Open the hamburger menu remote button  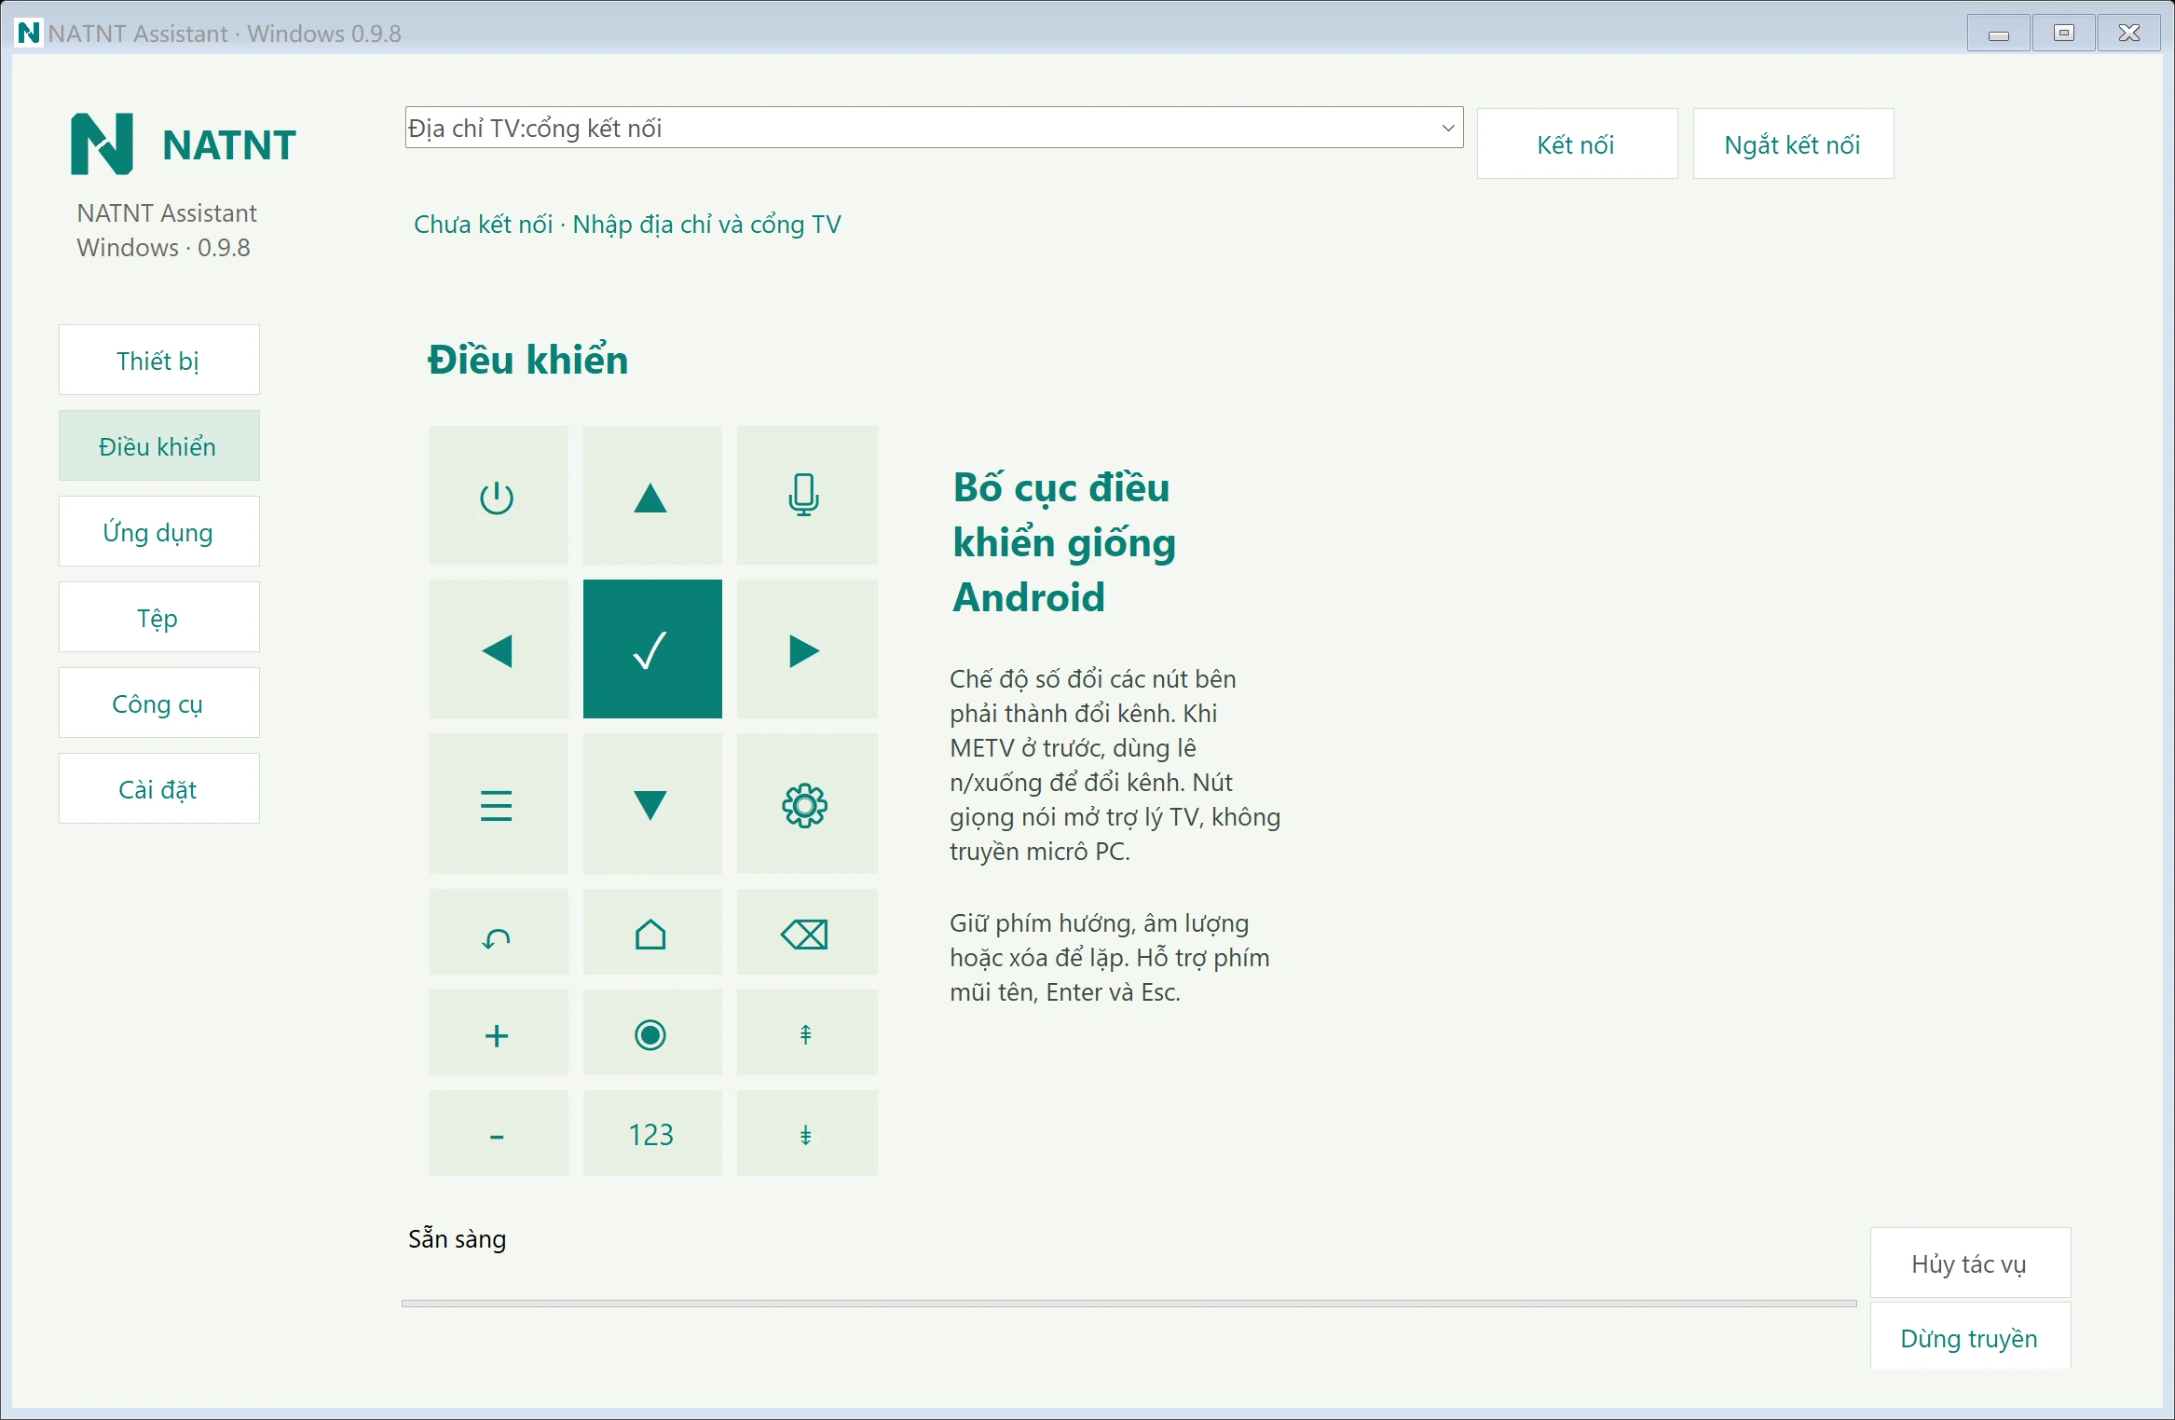pyautogui.click(x=498, y=803)
